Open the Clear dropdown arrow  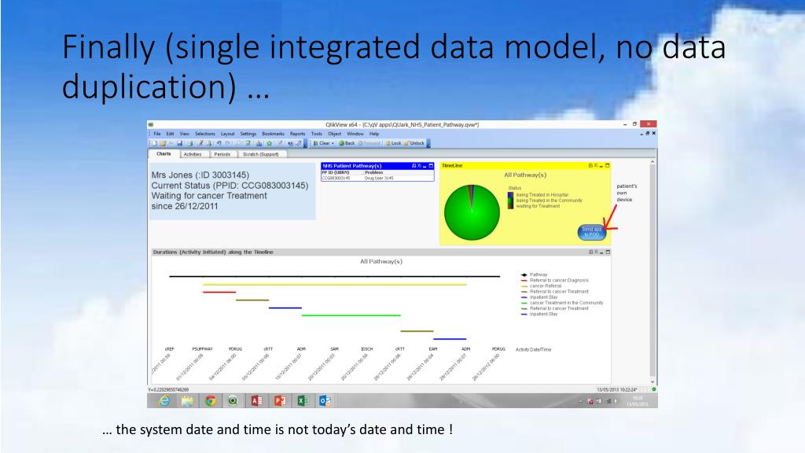point(333,143)
